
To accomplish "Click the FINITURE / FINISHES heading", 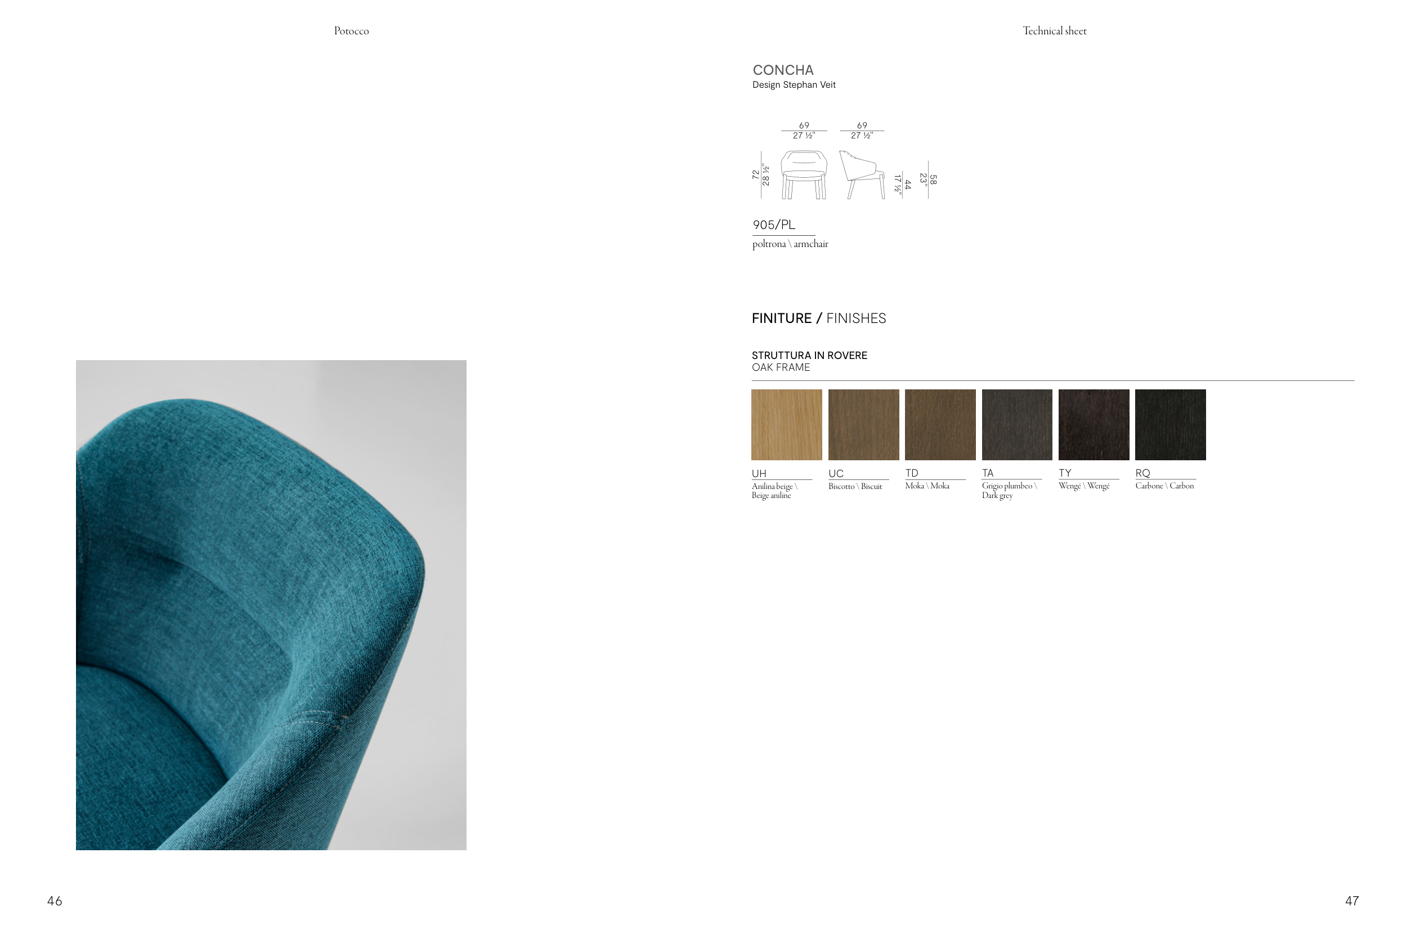I will tap(818, 318).
